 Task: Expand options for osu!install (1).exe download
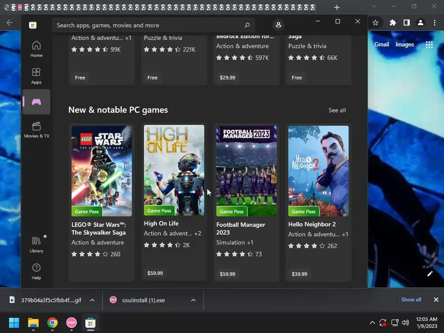(x=193, y=300)
